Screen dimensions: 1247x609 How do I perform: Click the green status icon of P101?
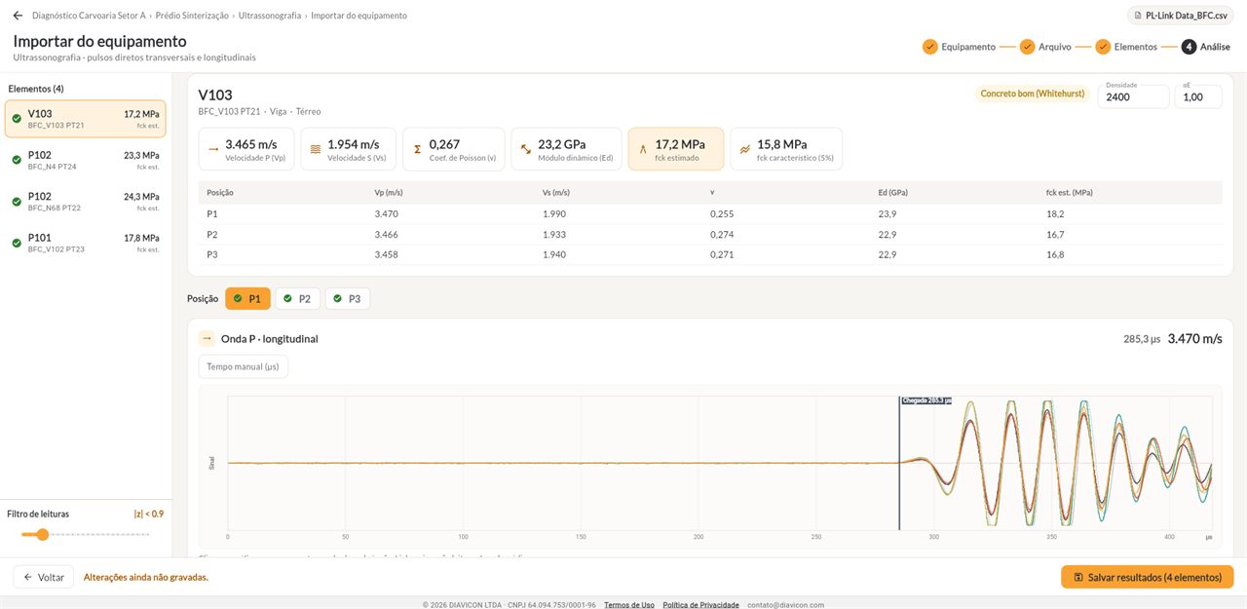(x=17, y=243)
